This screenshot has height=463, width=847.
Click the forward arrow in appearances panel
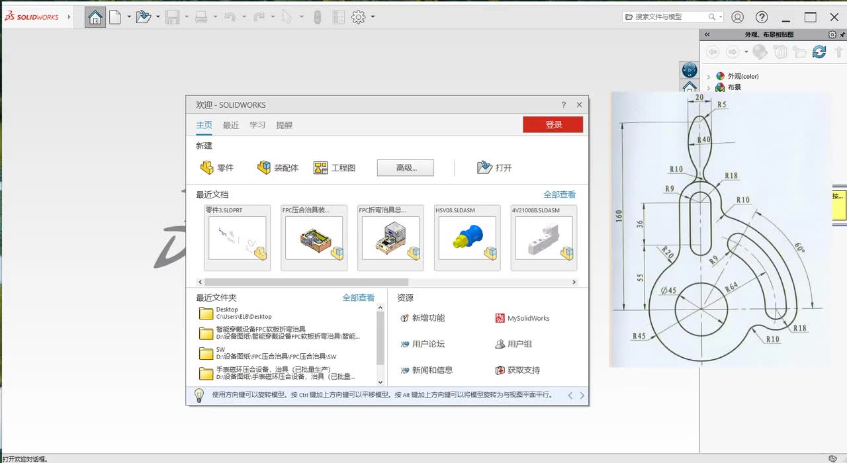[x=733, y=52]
